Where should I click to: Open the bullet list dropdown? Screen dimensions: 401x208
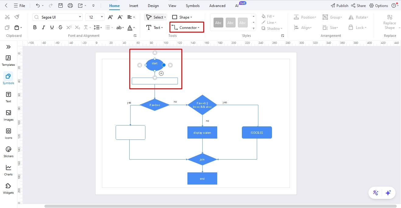tap(109, 27)
